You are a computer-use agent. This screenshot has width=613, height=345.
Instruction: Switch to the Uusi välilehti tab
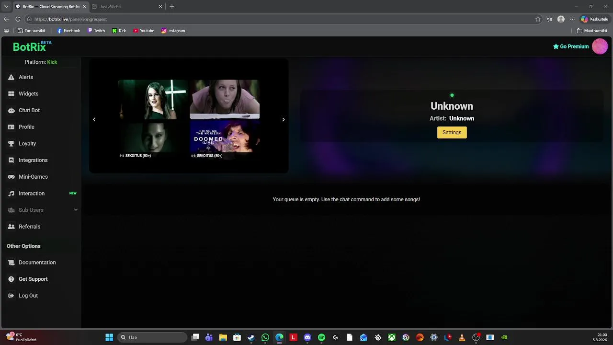(x=127, y=7)
